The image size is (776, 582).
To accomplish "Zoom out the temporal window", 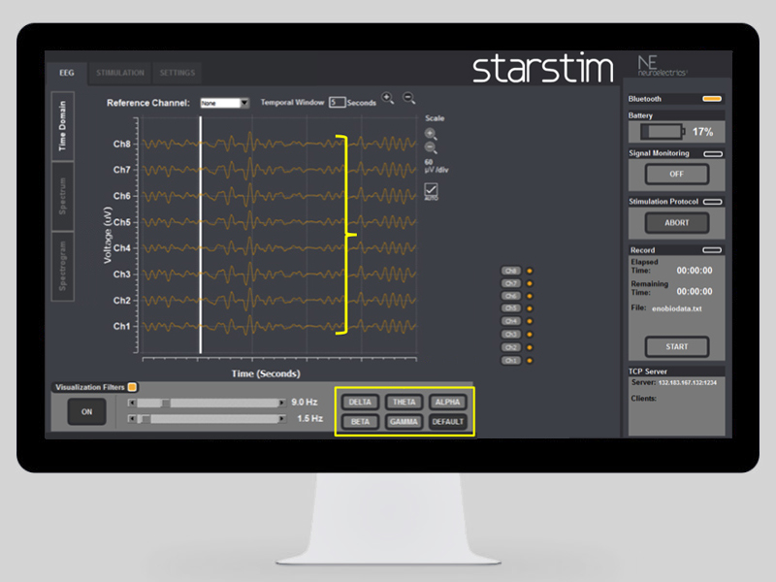I will pos(408,98).
